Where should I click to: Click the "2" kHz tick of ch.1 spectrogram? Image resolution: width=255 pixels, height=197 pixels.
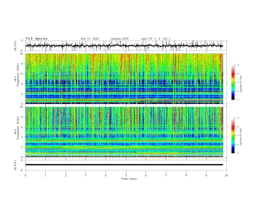23,94
